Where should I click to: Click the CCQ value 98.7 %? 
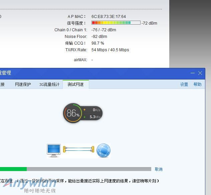coord(98,43)
